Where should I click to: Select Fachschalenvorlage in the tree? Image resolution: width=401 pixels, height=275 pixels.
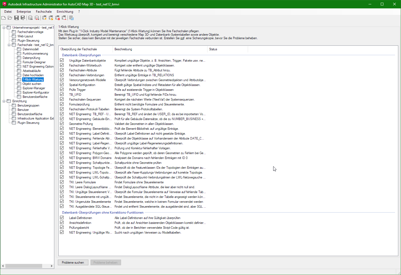coord(30,32)
